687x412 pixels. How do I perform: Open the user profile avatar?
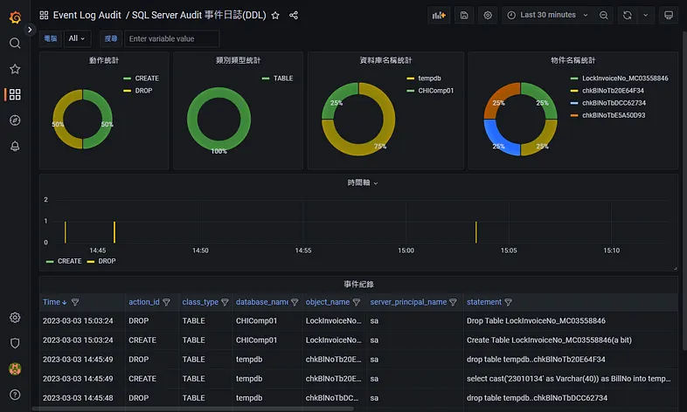[15, 369]
